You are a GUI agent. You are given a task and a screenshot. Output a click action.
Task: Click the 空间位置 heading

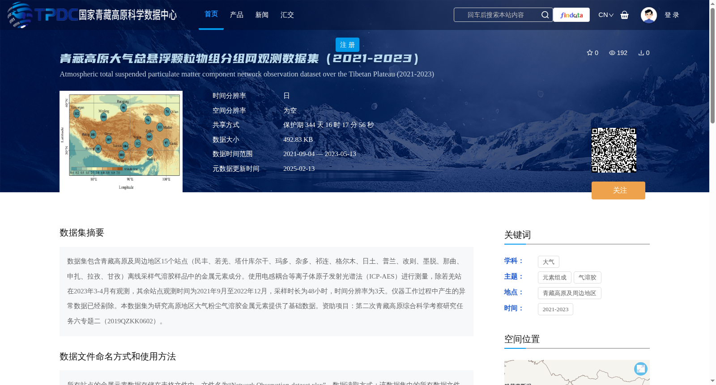coord(522,339)
